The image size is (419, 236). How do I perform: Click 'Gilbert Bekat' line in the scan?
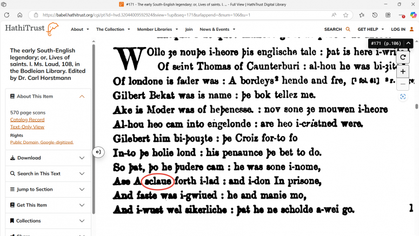click(x=214, y=95)
